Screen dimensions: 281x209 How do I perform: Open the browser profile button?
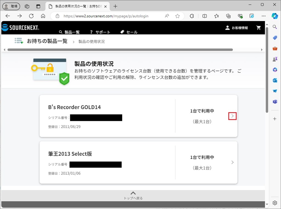tap(11, 7)
